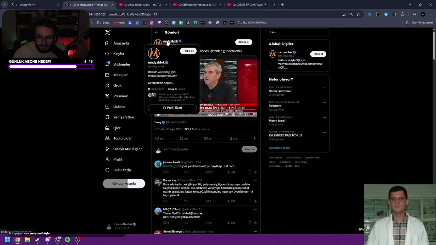
Task: Click the Ara search field
Action: tap(297, 32)
